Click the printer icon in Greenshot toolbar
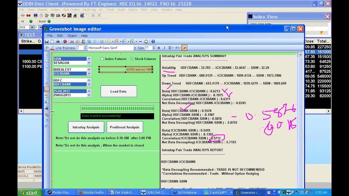 [x=58, y=41]
